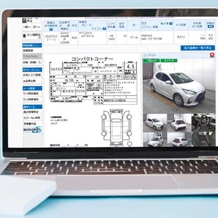Click the 輸送料金検索 banner
Image resolution: width=218 pixels, height=218 pixels.
point(32,130)
